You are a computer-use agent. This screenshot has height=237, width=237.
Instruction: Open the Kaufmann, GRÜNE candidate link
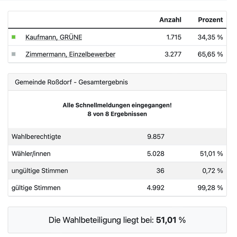pyautogui.click(x=54, y=37)
